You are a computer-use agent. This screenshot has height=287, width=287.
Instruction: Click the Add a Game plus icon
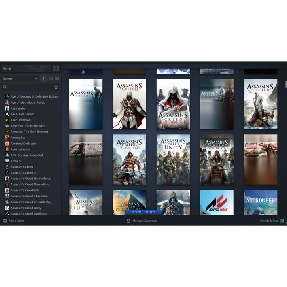pyautogui.click(x=5, y=221)
